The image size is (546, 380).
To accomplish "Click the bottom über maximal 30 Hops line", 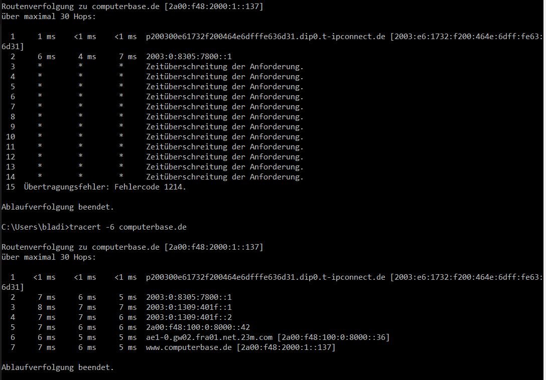I will (48, 257).
